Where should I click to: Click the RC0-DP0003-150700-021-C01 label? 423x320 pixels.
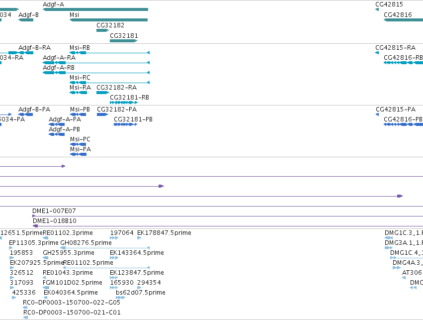[x=72, y=313]
